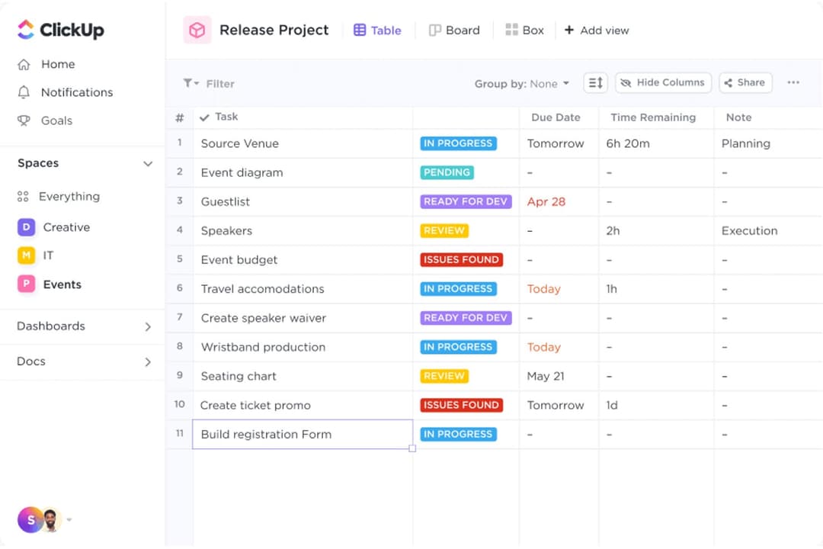Viewport: 823px width, 549px height.
Task: Click the Everything grid icon
Action: coord(23,197)
